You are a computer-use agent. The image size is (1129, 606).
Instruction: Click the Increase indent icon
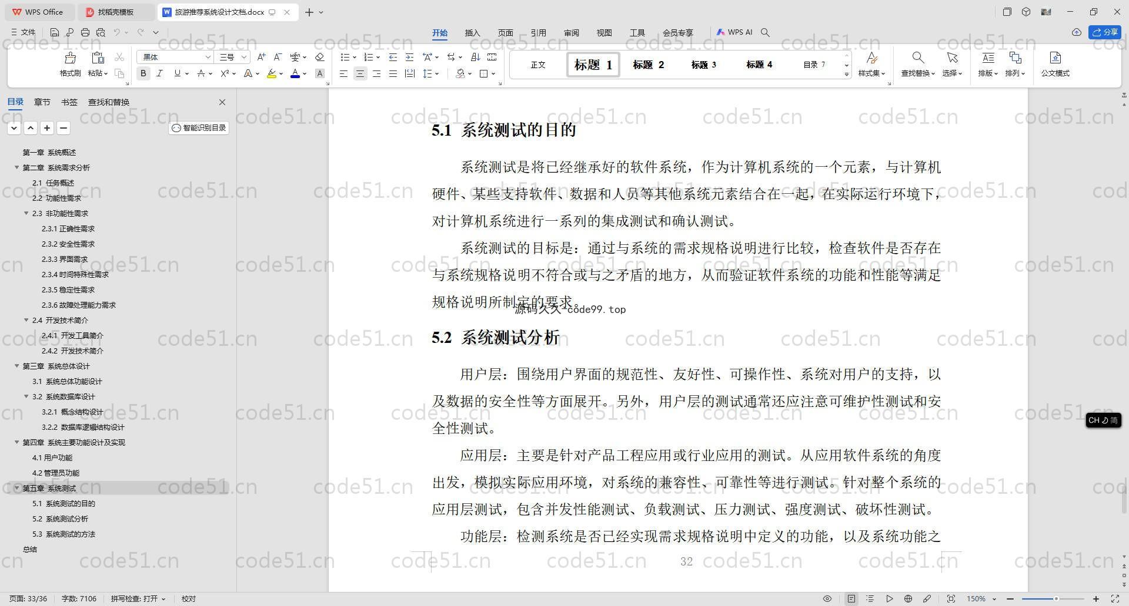409,57
